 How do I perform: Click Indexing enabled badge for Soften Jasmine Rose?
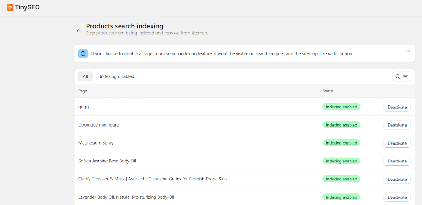click(341, 161)
